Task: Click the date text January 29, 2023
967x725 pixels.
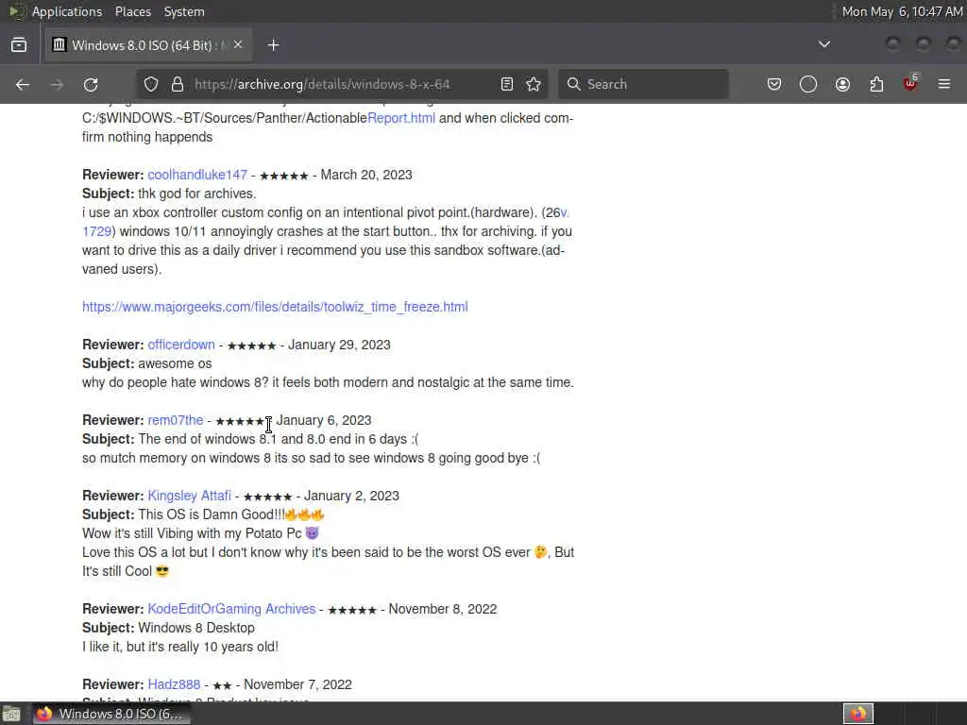Action: pyautogui.click(x=339, y=345)
